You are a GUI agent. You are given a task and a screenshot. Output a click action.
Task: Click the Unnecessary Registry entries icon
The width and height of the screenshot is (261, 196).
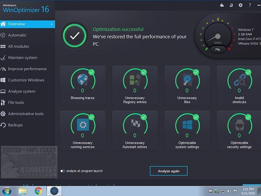coord(135,80)
